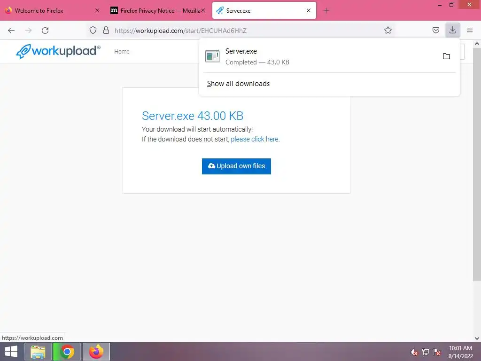This screenshot has height=361, width=481.
Task: Launch Google Chrome from the taskbar
Action: tap(67, 352)
